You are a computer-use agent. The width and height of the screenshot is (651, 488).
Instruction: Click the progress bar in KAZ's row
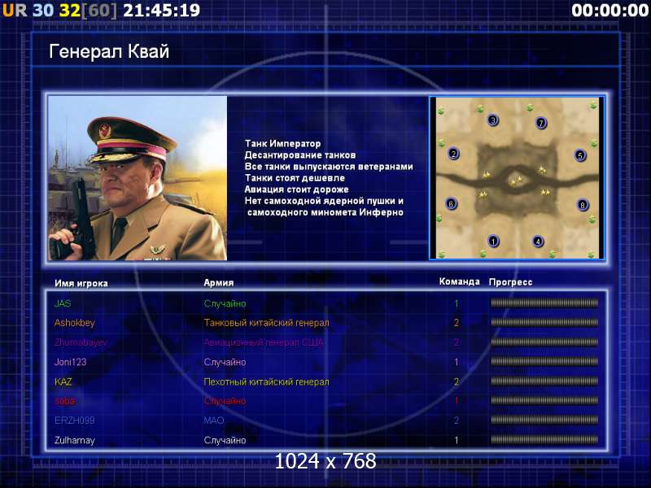[544, 381]
